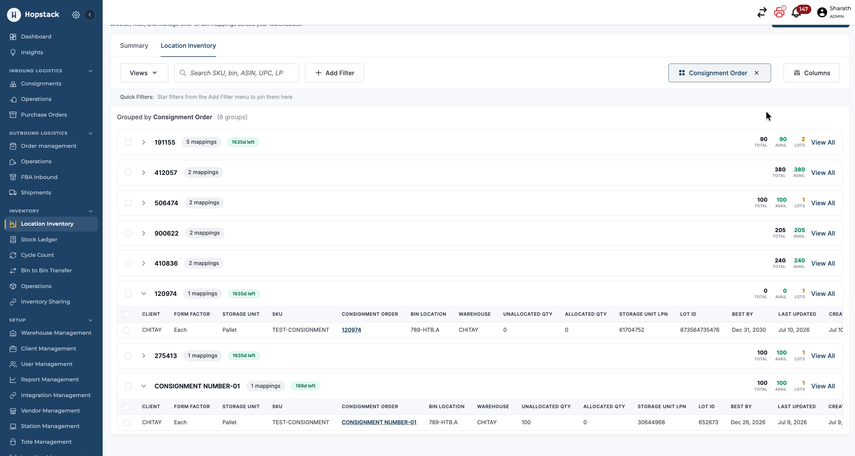This screenshot has width=855, height=456.
Task: Tick the checkbox for group 275413
Action: coord(128,355)
